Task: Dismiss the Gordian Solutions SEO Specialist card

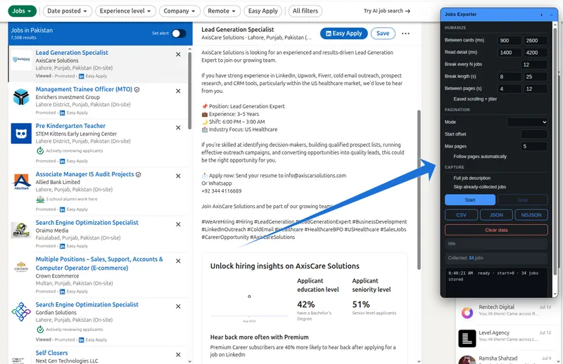Action: [178, 306]
